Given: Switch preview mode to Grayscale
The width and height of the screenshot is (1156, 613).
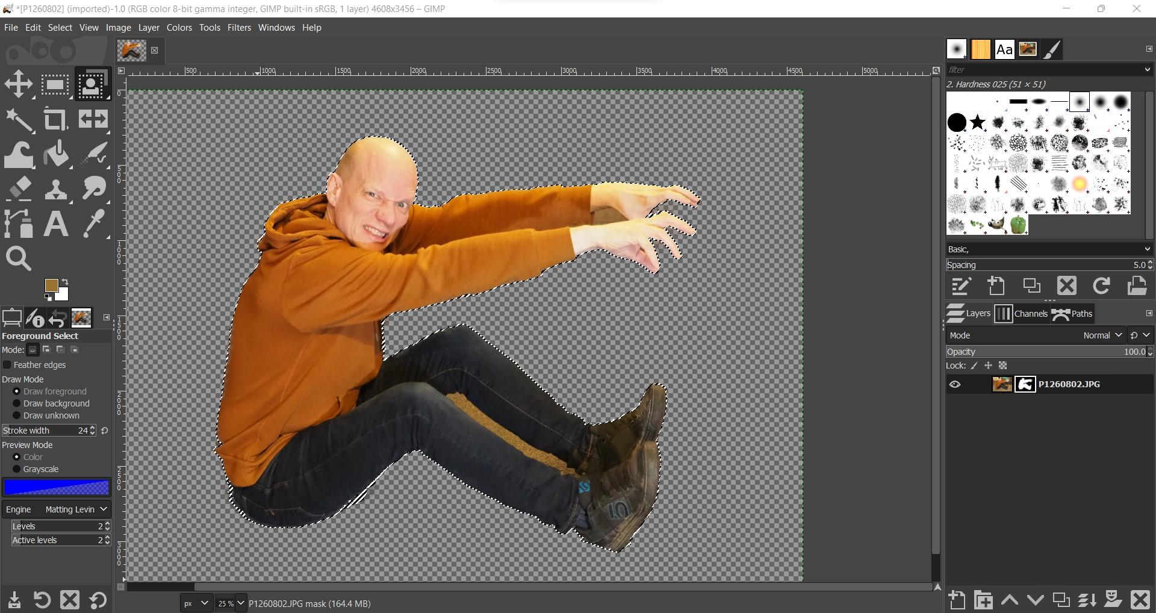Looking at the screenshot, I should pyautogui.click(x=17, y=469).
